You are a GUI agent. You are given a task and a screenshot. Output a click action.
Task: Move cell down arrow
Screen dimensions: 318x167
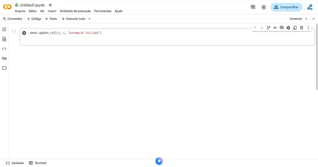[x=262, y=28]
